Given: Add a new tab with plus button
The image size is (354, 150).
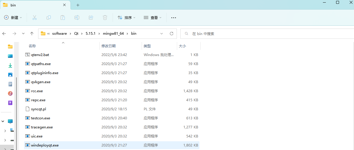Looking at the screenshot, I should (x=78, y=5).
